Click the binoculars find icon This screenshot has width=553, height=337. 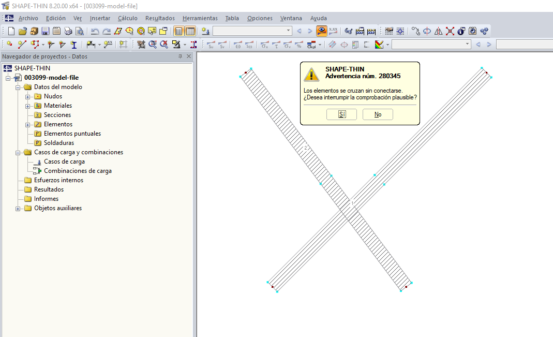(x=348, y=31)
